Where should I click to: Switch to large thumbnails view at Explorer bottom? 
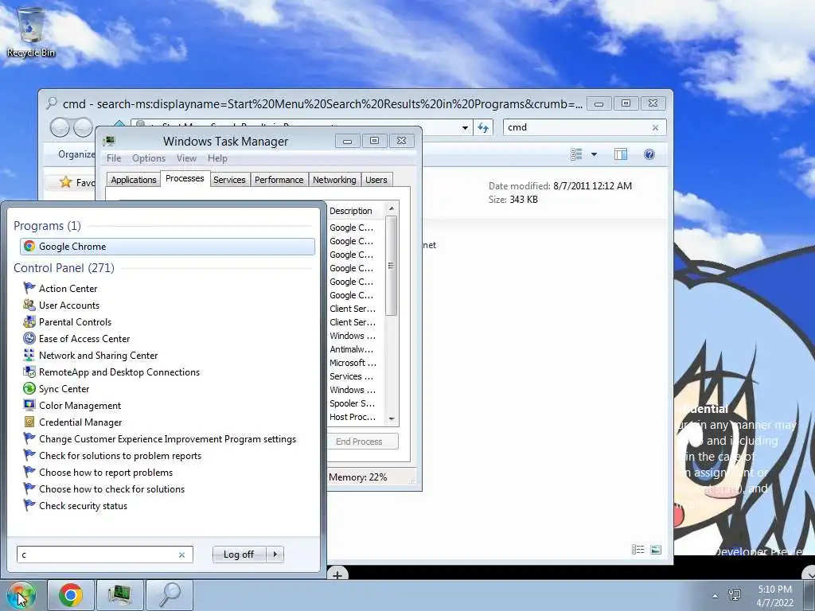tap(656, 550)
